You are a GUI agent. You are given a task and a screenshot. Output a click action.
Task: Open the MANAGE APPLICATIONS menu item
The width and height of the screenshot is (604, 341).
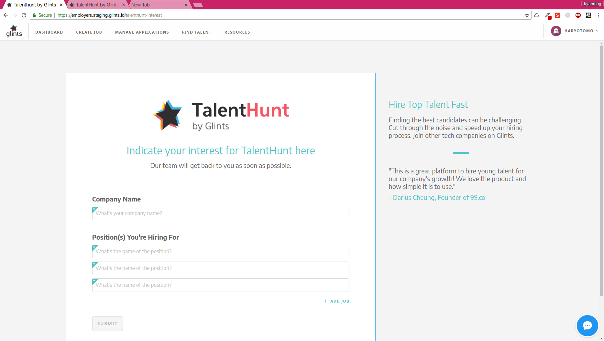point(142,32)
